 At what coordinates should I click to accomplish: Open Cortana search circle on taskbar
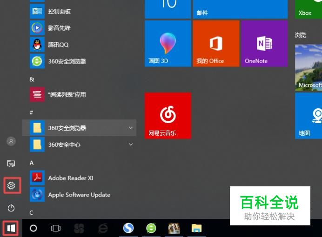[33, 228]
